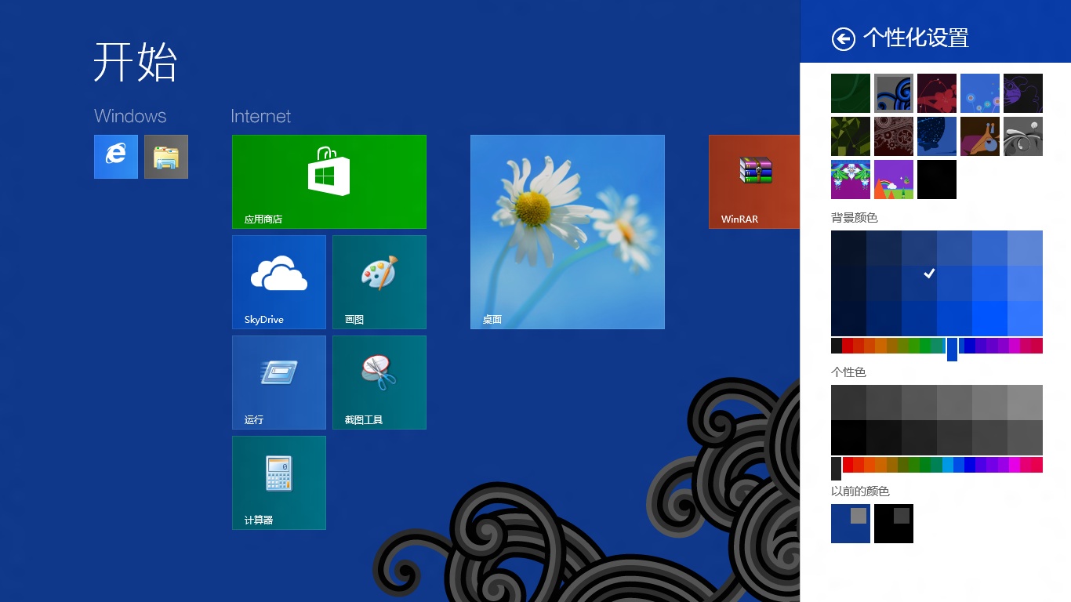Click the 个性色 label
This screenshot has width=1071, height=602.
(848, 372)
